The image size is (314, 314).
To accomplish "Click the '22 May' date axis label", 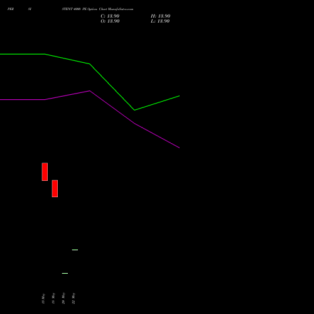I will 73,298.
